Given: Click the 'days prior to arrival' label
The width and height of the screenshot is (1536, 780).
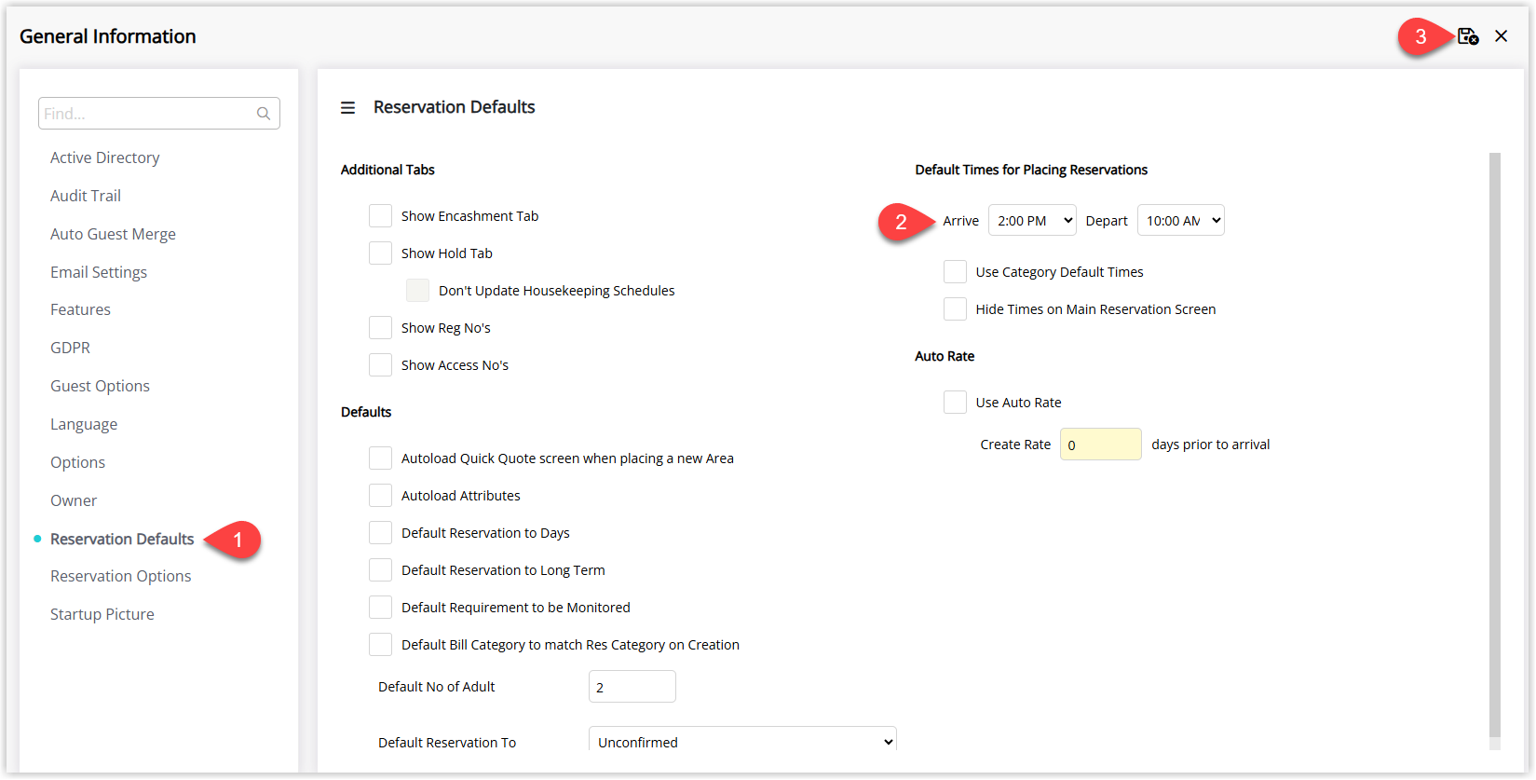Looking at the screenshot, I should tap(1211, 445).
